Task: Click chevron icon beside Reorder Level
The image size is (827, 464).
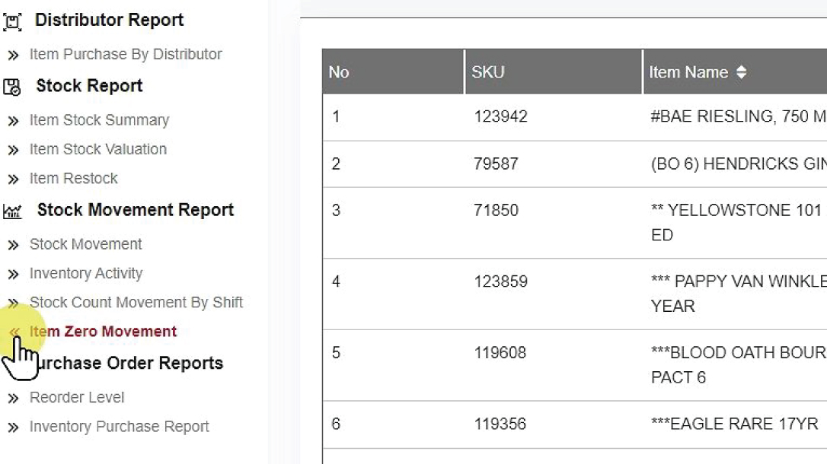Action: tap(13, 398)
